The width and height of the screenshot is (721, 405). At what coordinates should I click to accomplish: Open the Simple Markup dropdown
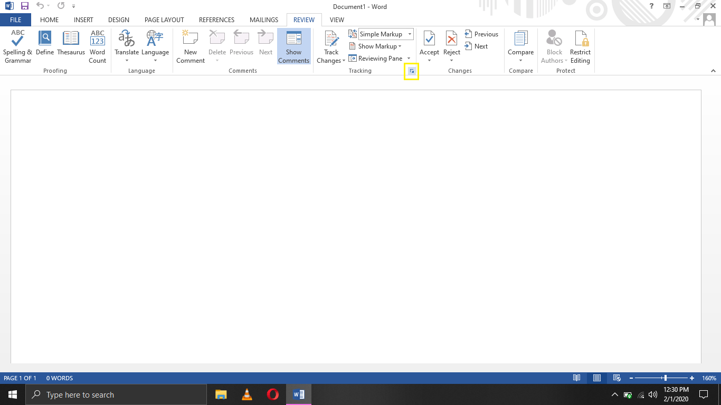409,34
